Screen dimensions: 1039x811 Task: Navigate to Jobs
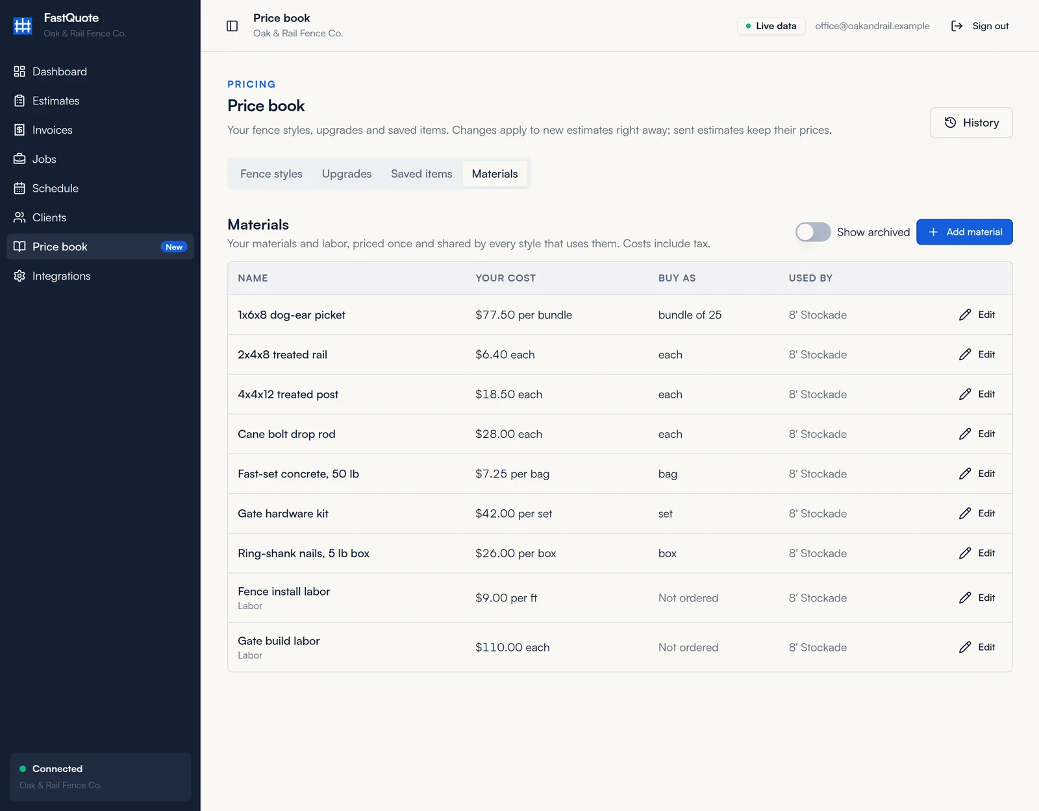(100, 159)
